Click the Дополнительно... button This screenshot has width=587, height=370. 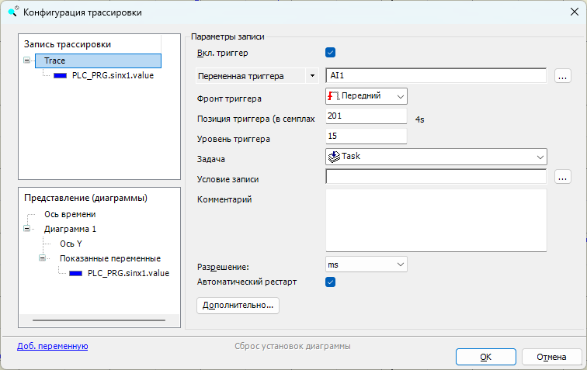click(x=238, y=306)
